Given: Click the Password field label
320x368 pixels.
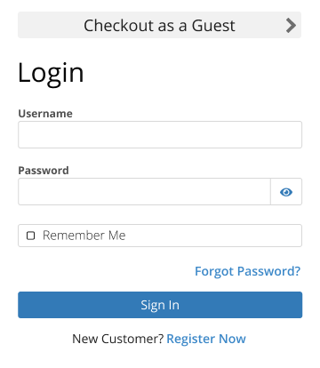Looking at the screenshot, I should [x=44, y=171].
